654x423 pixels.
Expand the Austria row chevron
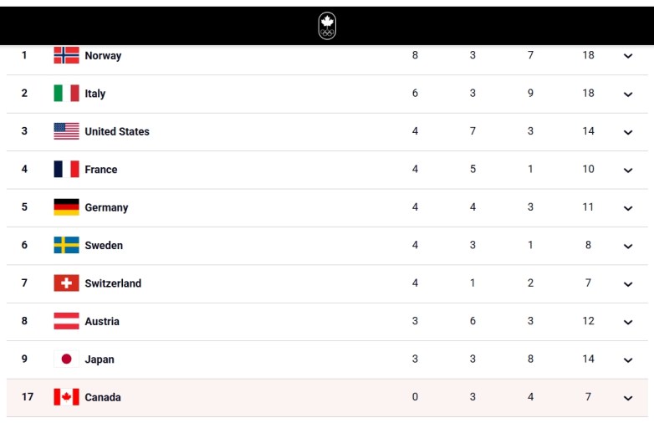628,322
